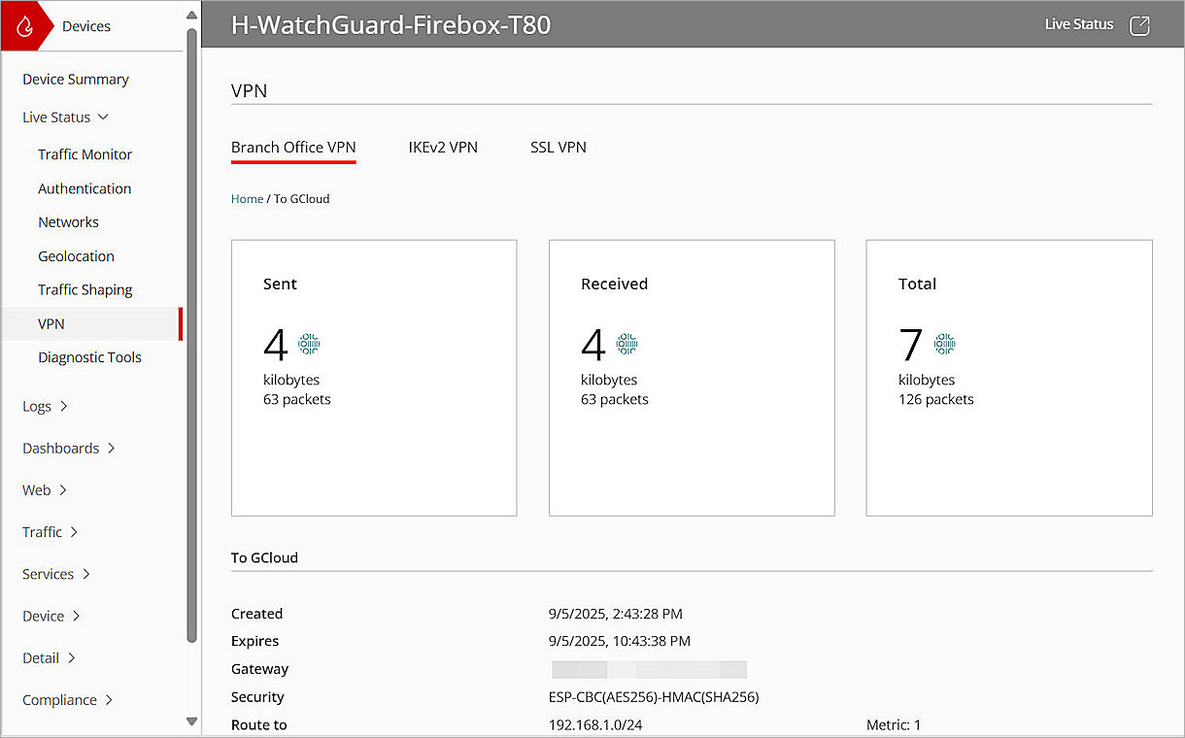The image size is (1185, 738).
Task: Expand the Traffic menu chevron
Action: [75, 532]
